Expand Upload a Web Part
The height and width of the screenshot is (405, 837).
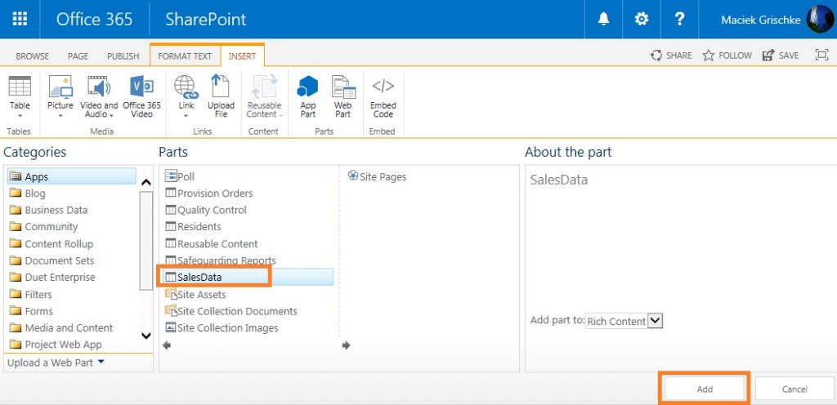56,363
